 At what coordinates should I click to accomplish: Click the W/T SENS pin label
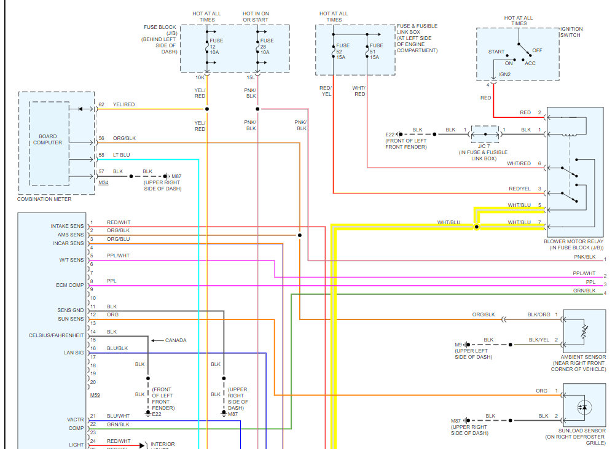[x=71, y=260]
